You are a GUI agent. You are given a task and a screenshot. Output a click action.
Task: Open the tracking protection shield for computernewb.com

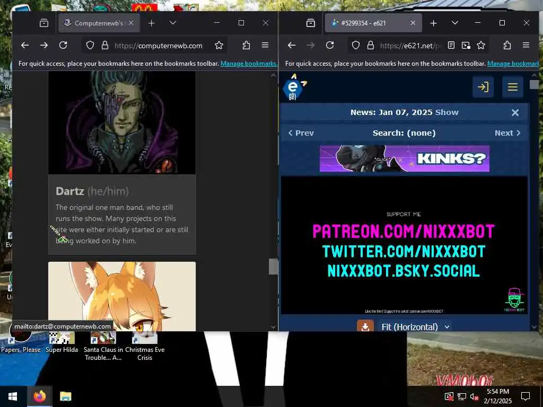point(90,46)
